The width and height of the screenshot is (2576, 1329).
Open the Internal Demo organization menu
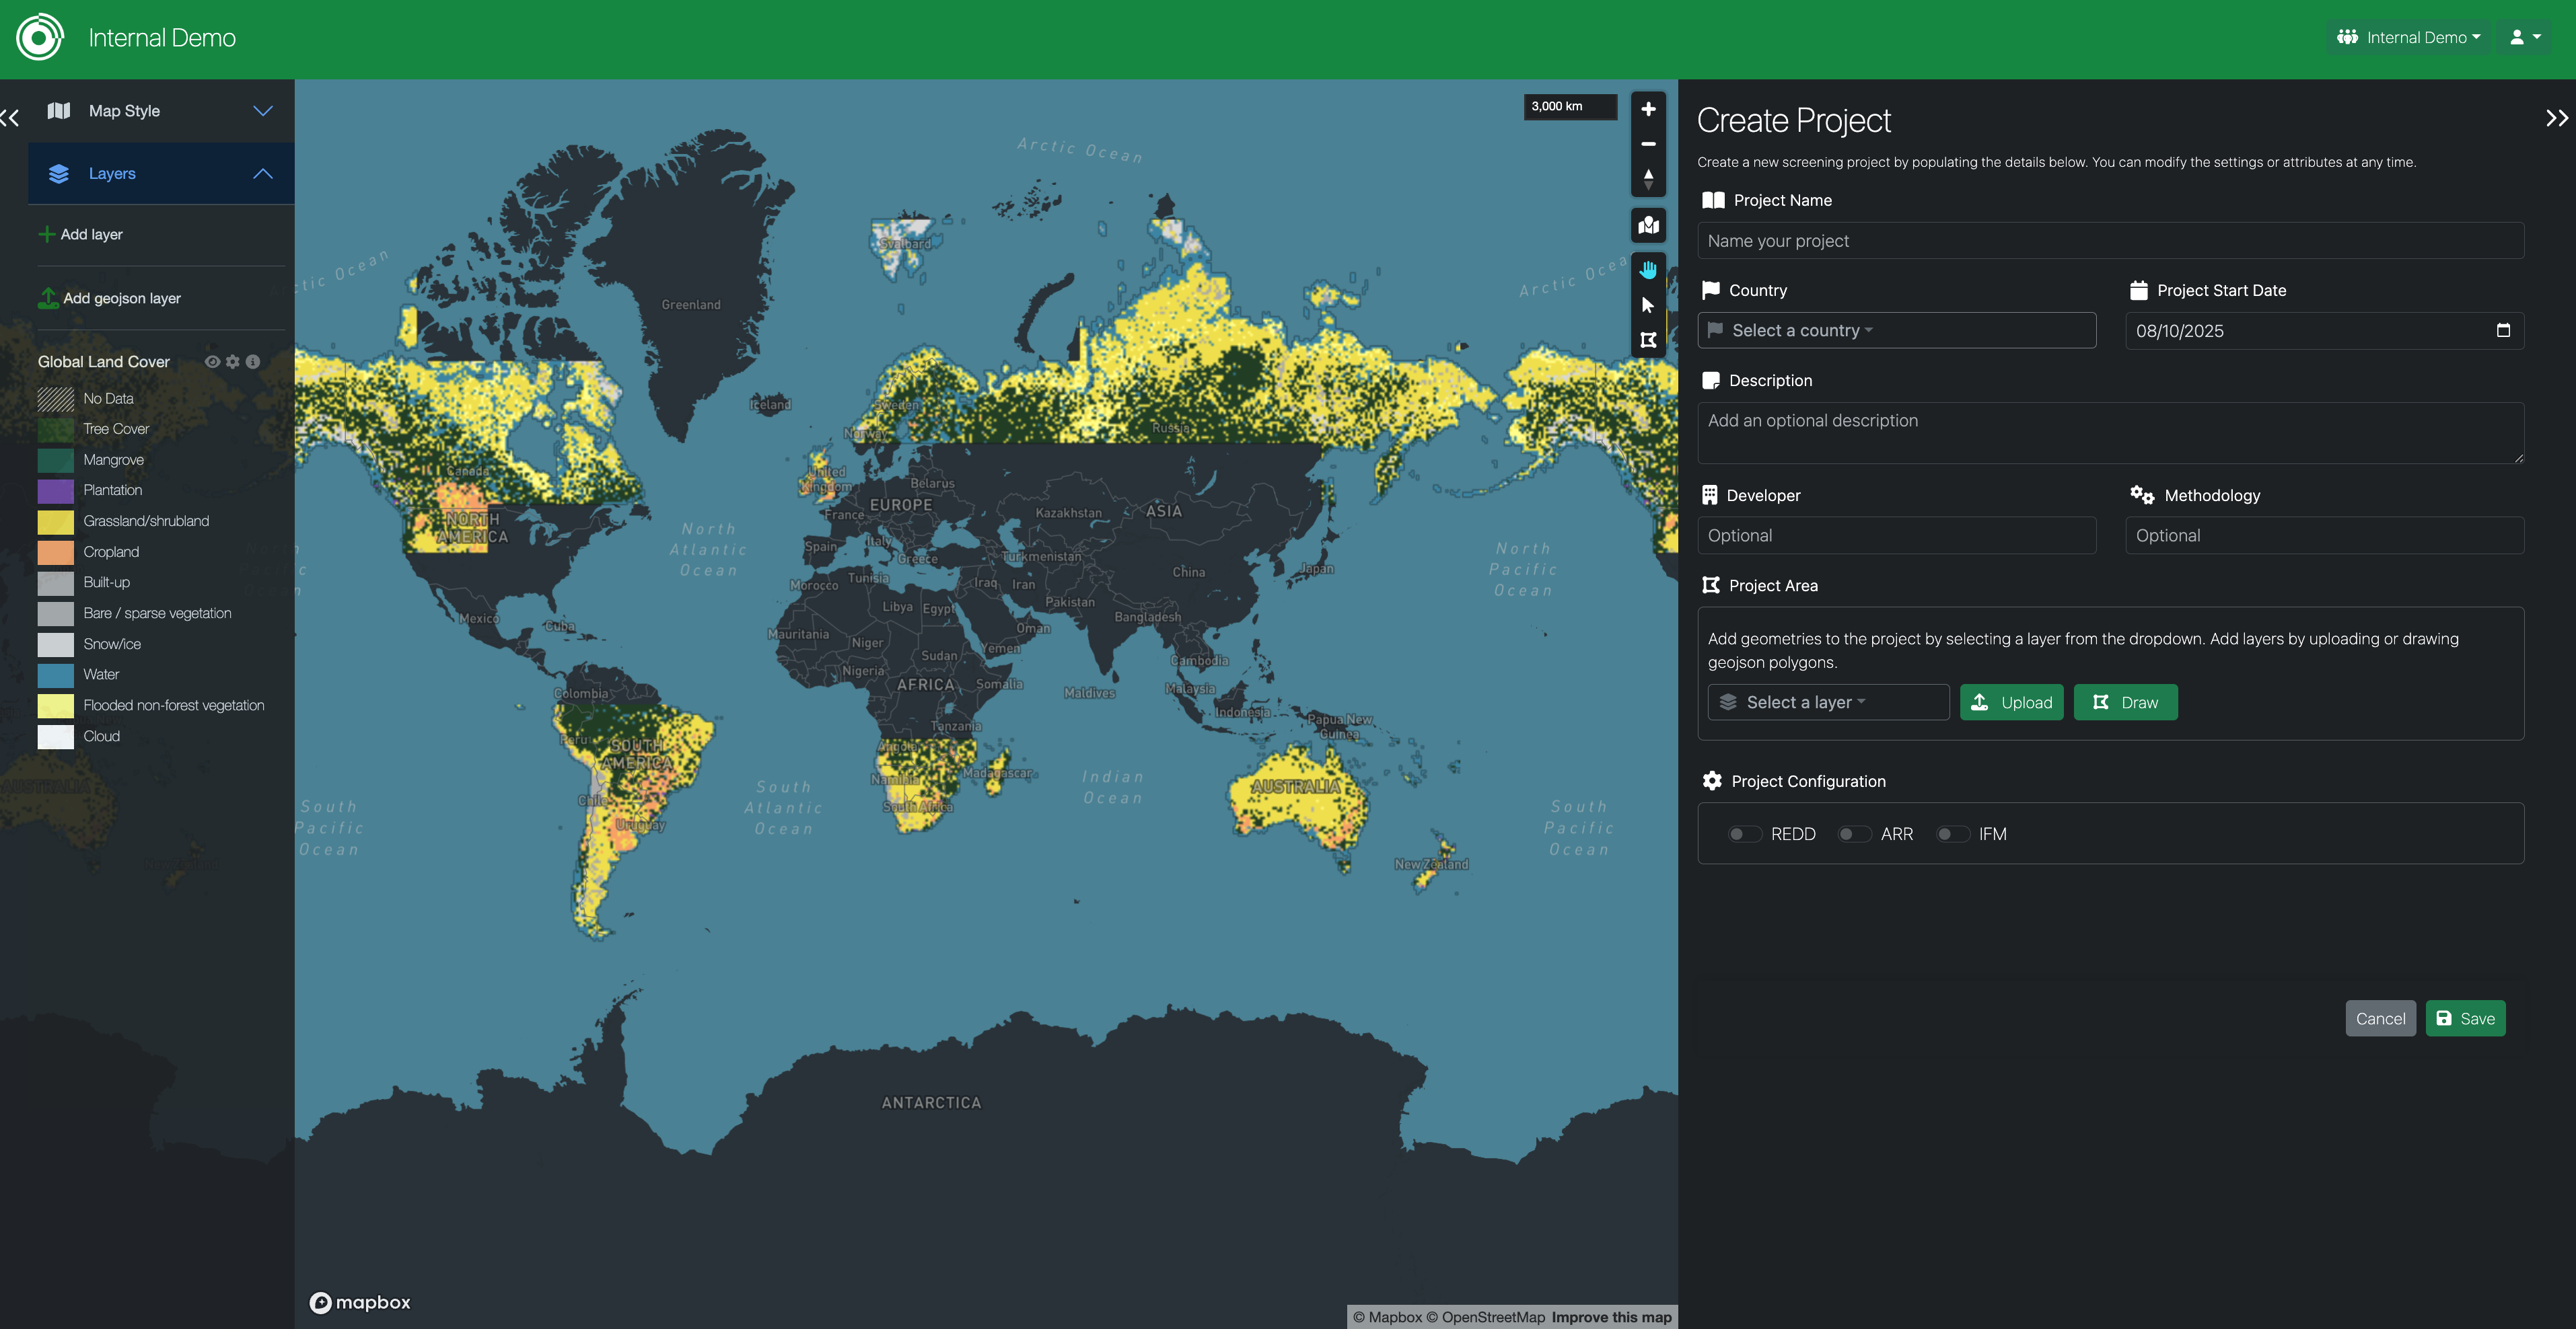2408,38
